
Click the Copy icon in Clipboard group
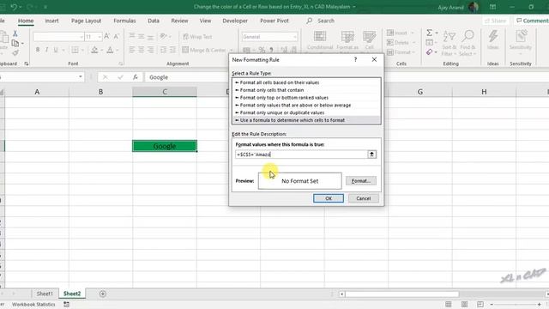[15, 43]
